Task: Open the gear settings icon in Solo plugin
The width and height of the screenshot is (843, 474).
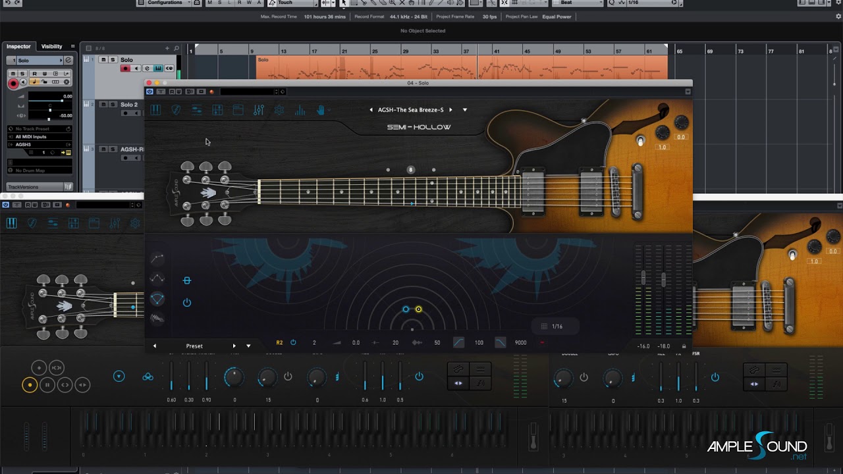Action: click(279, 110)
